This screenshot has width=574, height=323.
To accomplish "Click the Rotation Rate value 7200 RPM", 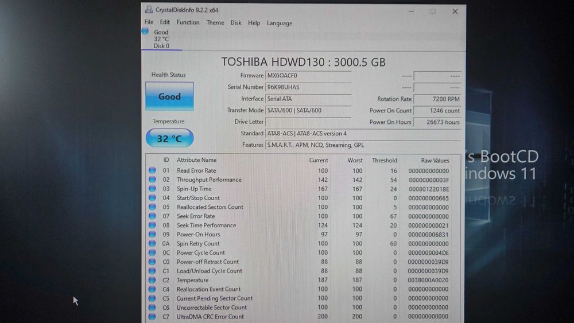I will click(x=437, y=99).
